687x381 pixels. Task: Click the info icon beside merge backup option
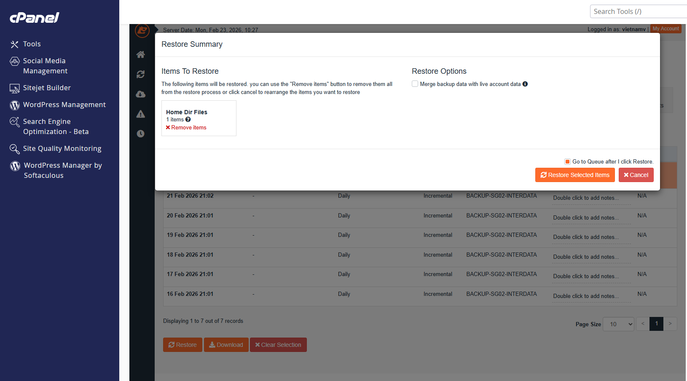pyautogui.click(x=525, y=84)
